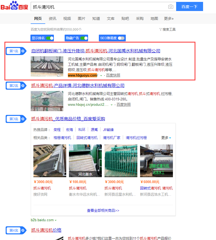Select hot brand 科环

pos(82,130)
